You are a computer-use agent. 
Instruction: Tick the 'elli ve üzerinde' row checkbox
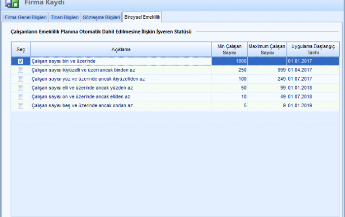[x=20, y=88]
